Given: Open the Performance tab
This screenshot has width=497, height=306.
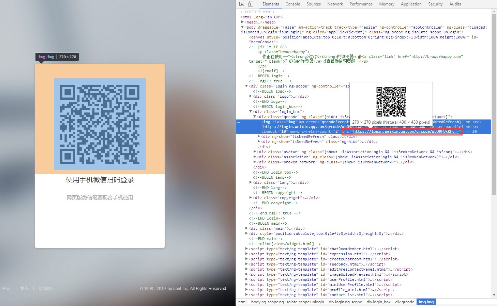Looking at the screenshot, I should click(361, 4).
